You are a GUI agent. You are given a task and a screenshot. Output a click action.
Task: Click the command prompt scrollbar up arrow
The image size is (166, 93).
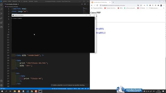coord(95,17)
